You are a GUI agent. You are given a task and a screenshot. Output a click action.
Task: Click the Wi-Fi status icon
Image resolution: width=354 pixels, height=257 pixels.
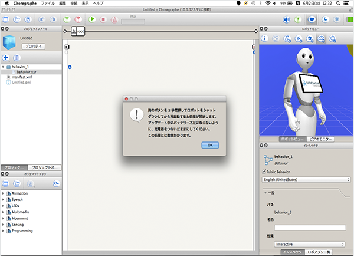[268, 3]
